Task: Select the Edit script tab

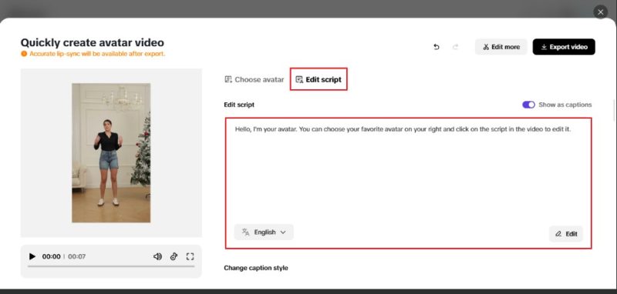Action: pyautogui.click(x=319, y=79)
